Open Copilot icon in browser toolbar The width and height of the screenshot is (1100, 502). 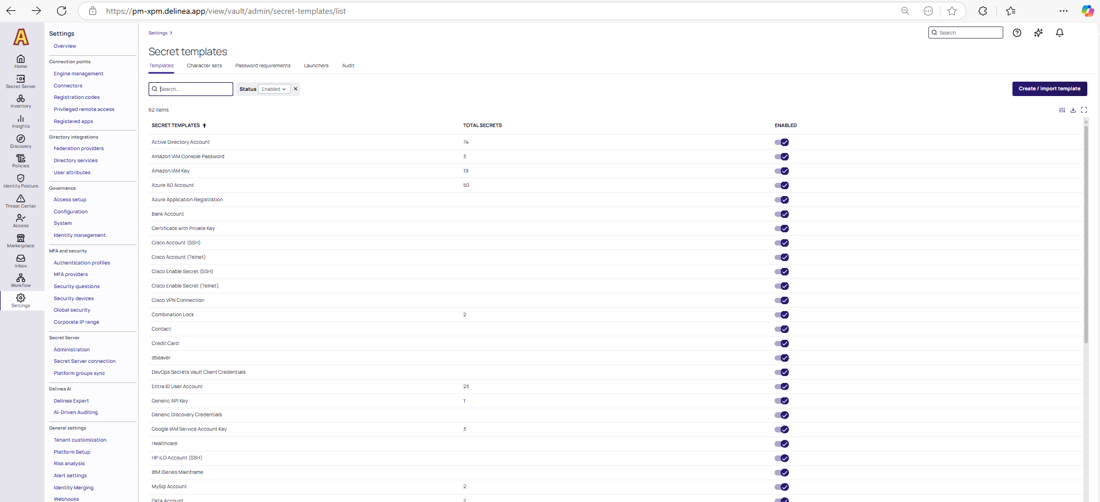pyautogui.click(x=1087, y=11)
